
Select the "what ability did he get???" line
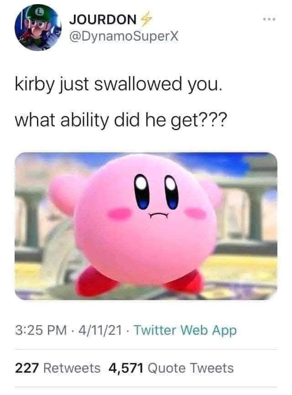pyautogui.click(x=121, y=120)
